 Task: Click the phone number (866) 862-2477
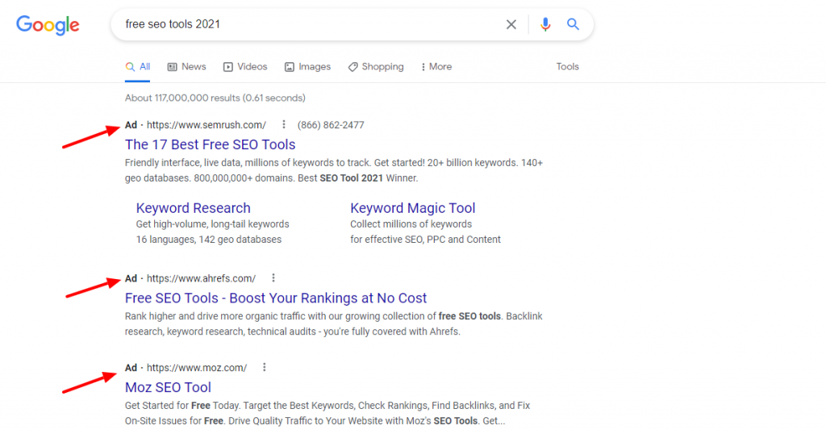[331, 125]
